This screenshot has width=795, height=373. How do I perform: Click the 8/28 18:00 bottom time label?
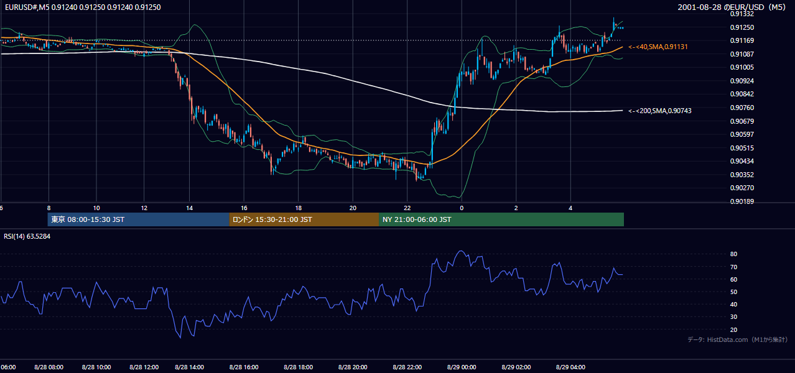point(298,367)
